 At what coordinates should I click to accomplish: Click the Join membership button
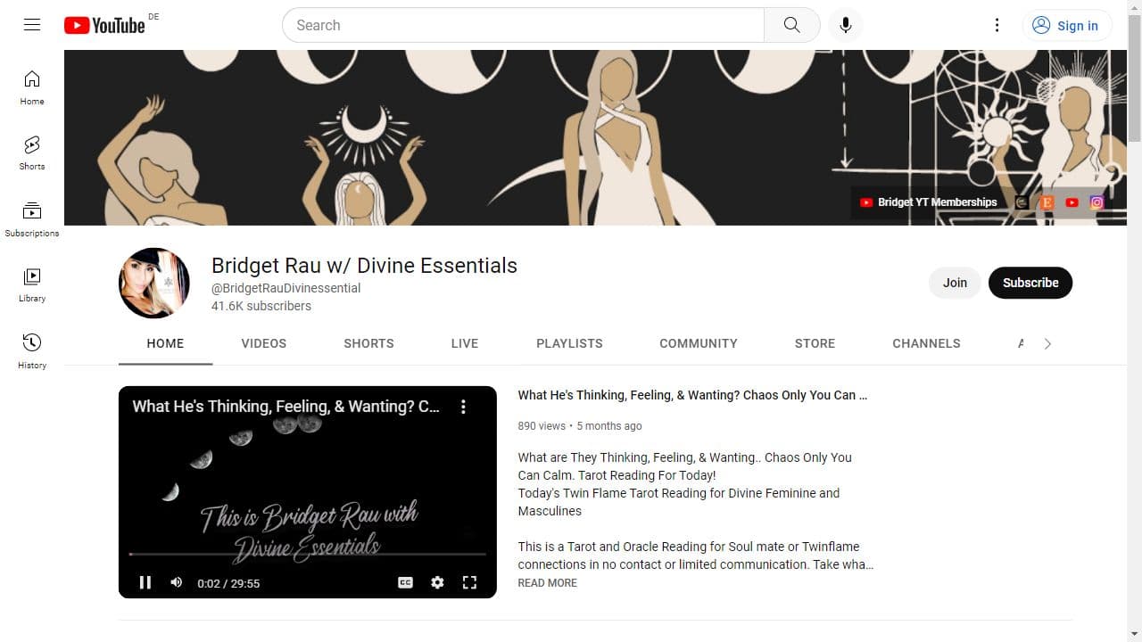(955, 283)
